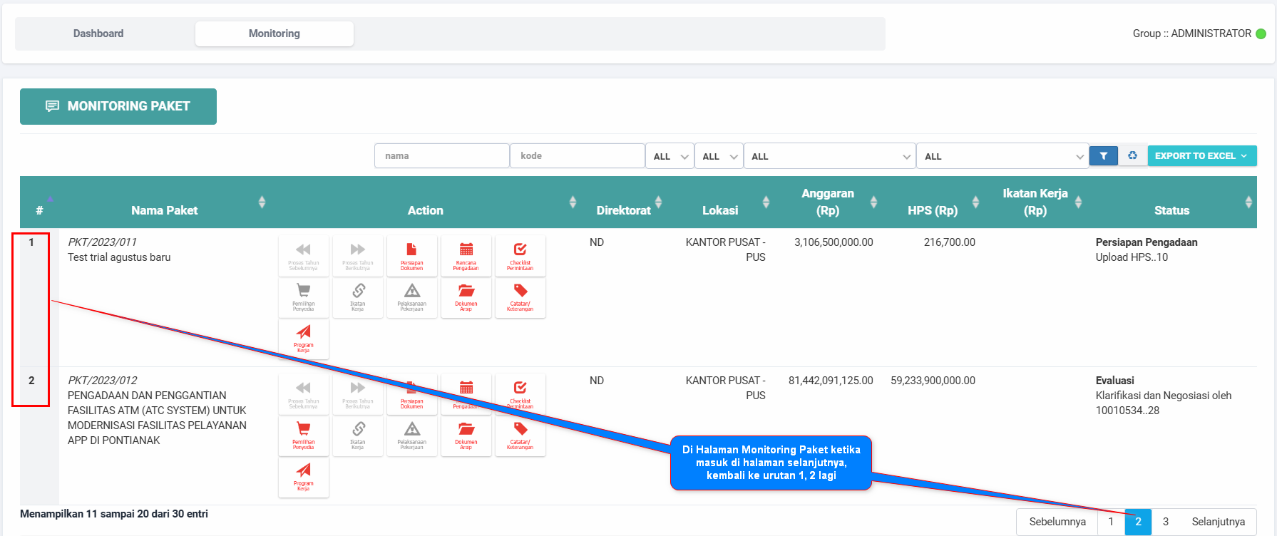This screenshot has width=1277, height=536.
Task: Switch to the Dashboard tab
Action: [x=98, y=33]
